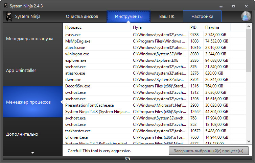Viewport: 255px width, 163px height.
Task: Open the Очистка дисков tab
Action: tap(82, 17)
